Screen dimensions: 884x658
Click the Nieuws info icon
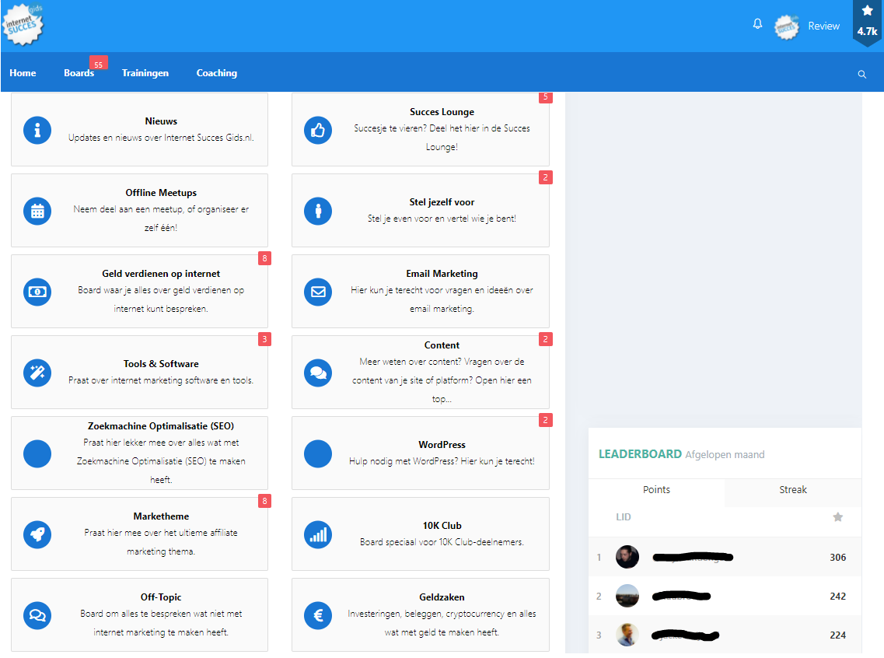(x=37, y=130)
